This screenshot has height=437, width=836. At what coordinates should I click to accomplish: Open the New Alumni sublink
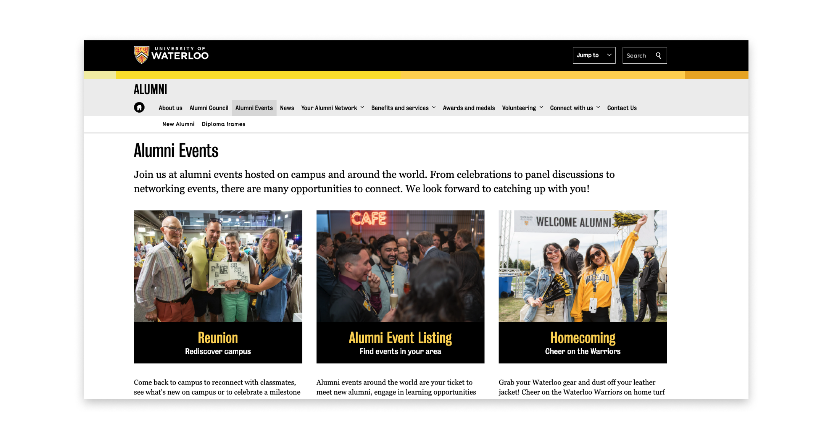pyautogui.click(x=178, y=124)
